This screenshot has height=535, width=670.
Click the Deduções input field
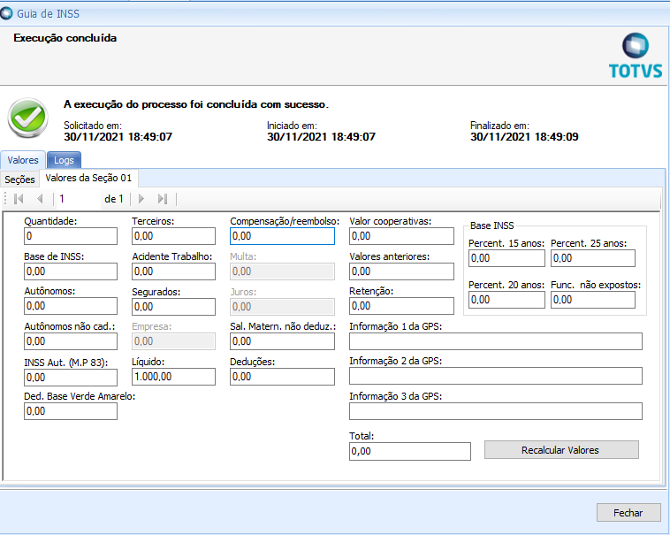[282, 377]
